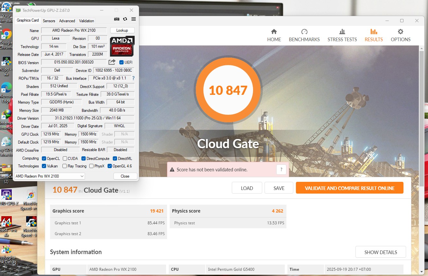Expand the AMD Radeon Pro WX 2100 dropdown
The height and width of the screenshot is (276, 428).
(x=50, y=176)
